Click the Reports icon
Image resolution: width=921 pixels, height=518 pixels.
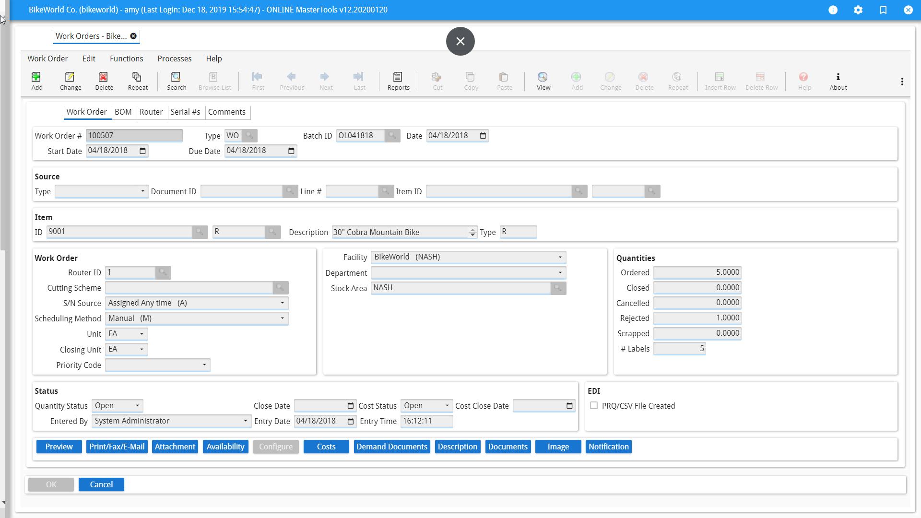(398, 81)
